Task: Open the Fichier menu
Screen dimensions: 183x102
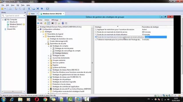Action: pos(40,20)
